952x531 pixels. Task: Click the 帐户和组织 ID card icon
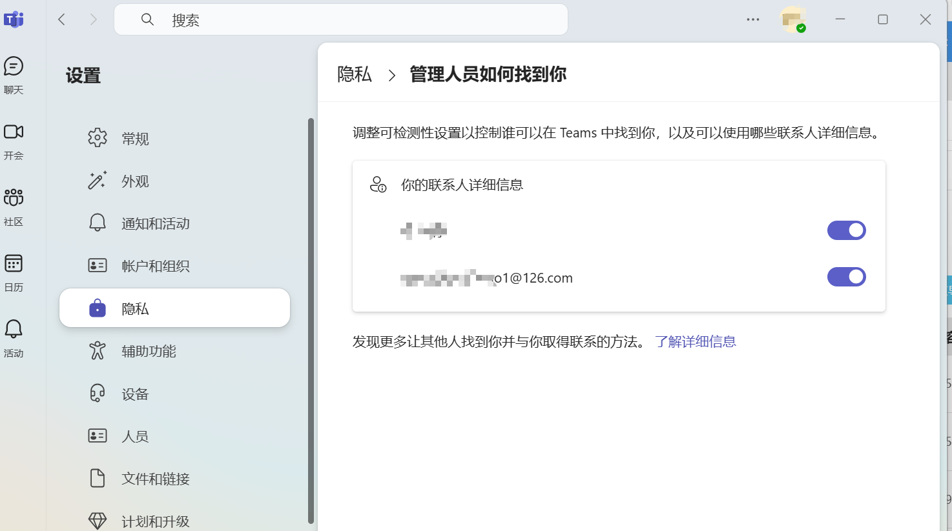98,265
